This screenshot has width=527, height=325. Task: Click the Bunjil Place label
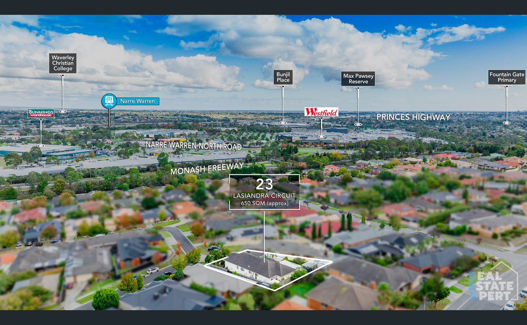[x=283, y=77]
